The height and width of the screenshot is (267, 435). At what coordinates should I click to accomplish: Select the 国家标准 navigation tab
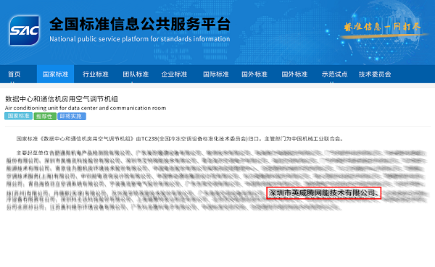56,75
